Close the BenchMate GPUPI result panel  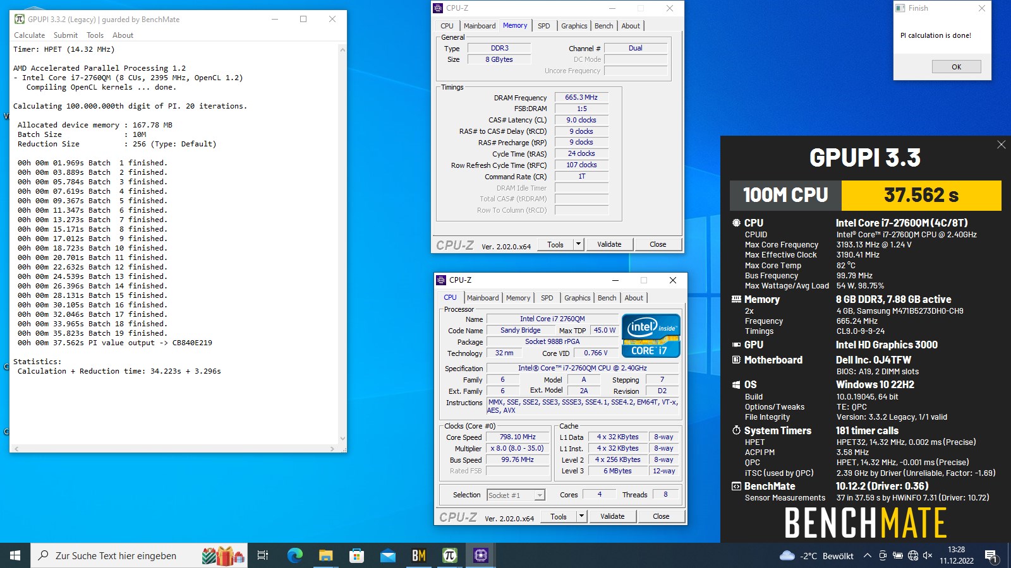click(x=1002, y=145)
